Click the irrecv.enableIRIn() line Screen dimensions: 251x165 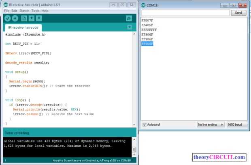49,86
